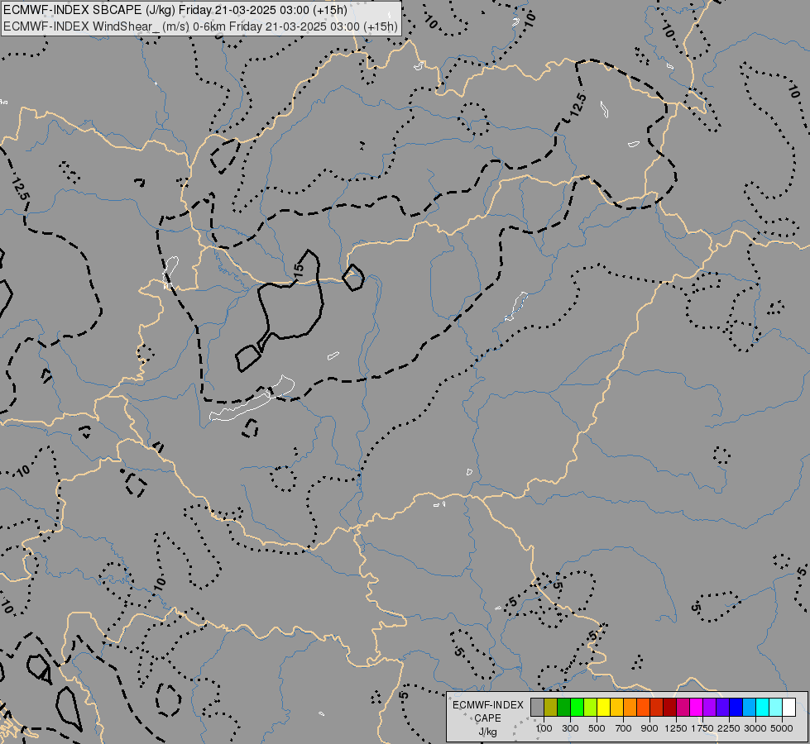Click the red-orange legend swatch
This screenshot has width=810, height=744.
coord(644,707)
